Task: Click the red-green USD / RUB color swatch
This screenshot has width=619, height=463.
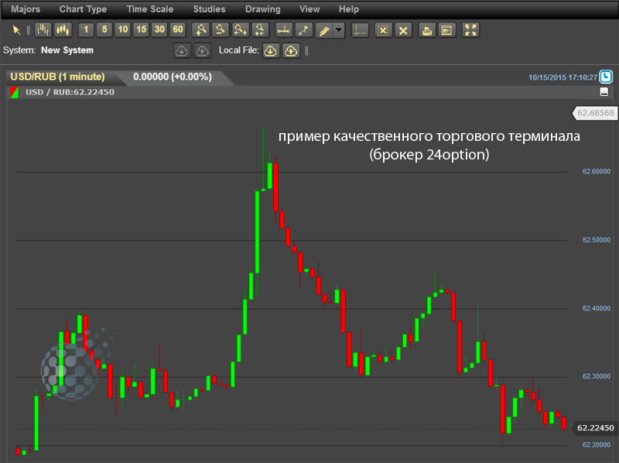Action: [14, 92]
